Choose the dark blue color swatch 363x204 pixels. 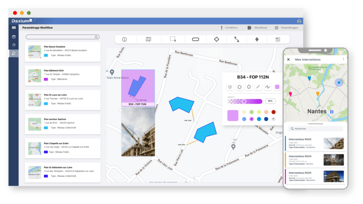click(266, 119)
